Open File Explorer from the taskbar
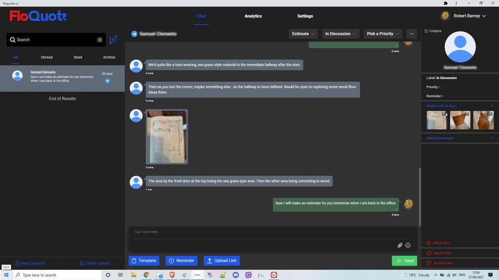This screenshot has width=499, height=280. coord(134,275)
